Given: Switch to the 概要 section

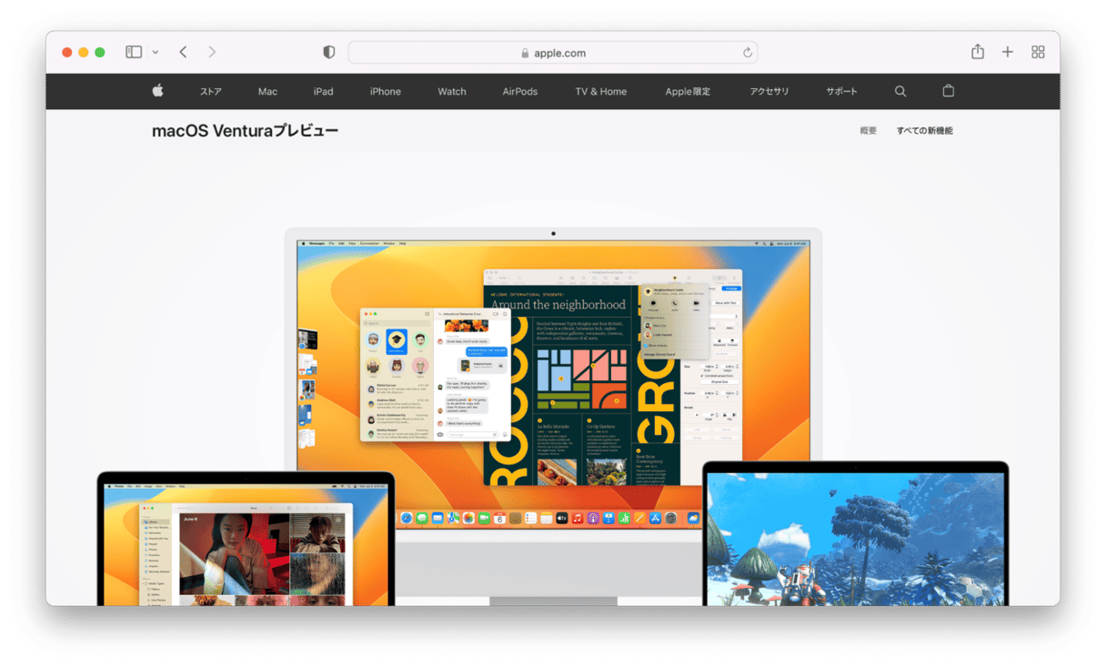Looking at the screenshot, I should click(869, 131).
